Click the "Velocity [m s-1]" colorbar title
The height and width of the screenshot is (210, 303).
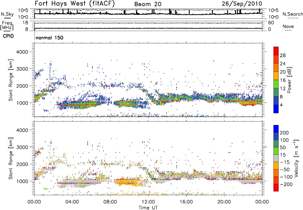296,158
